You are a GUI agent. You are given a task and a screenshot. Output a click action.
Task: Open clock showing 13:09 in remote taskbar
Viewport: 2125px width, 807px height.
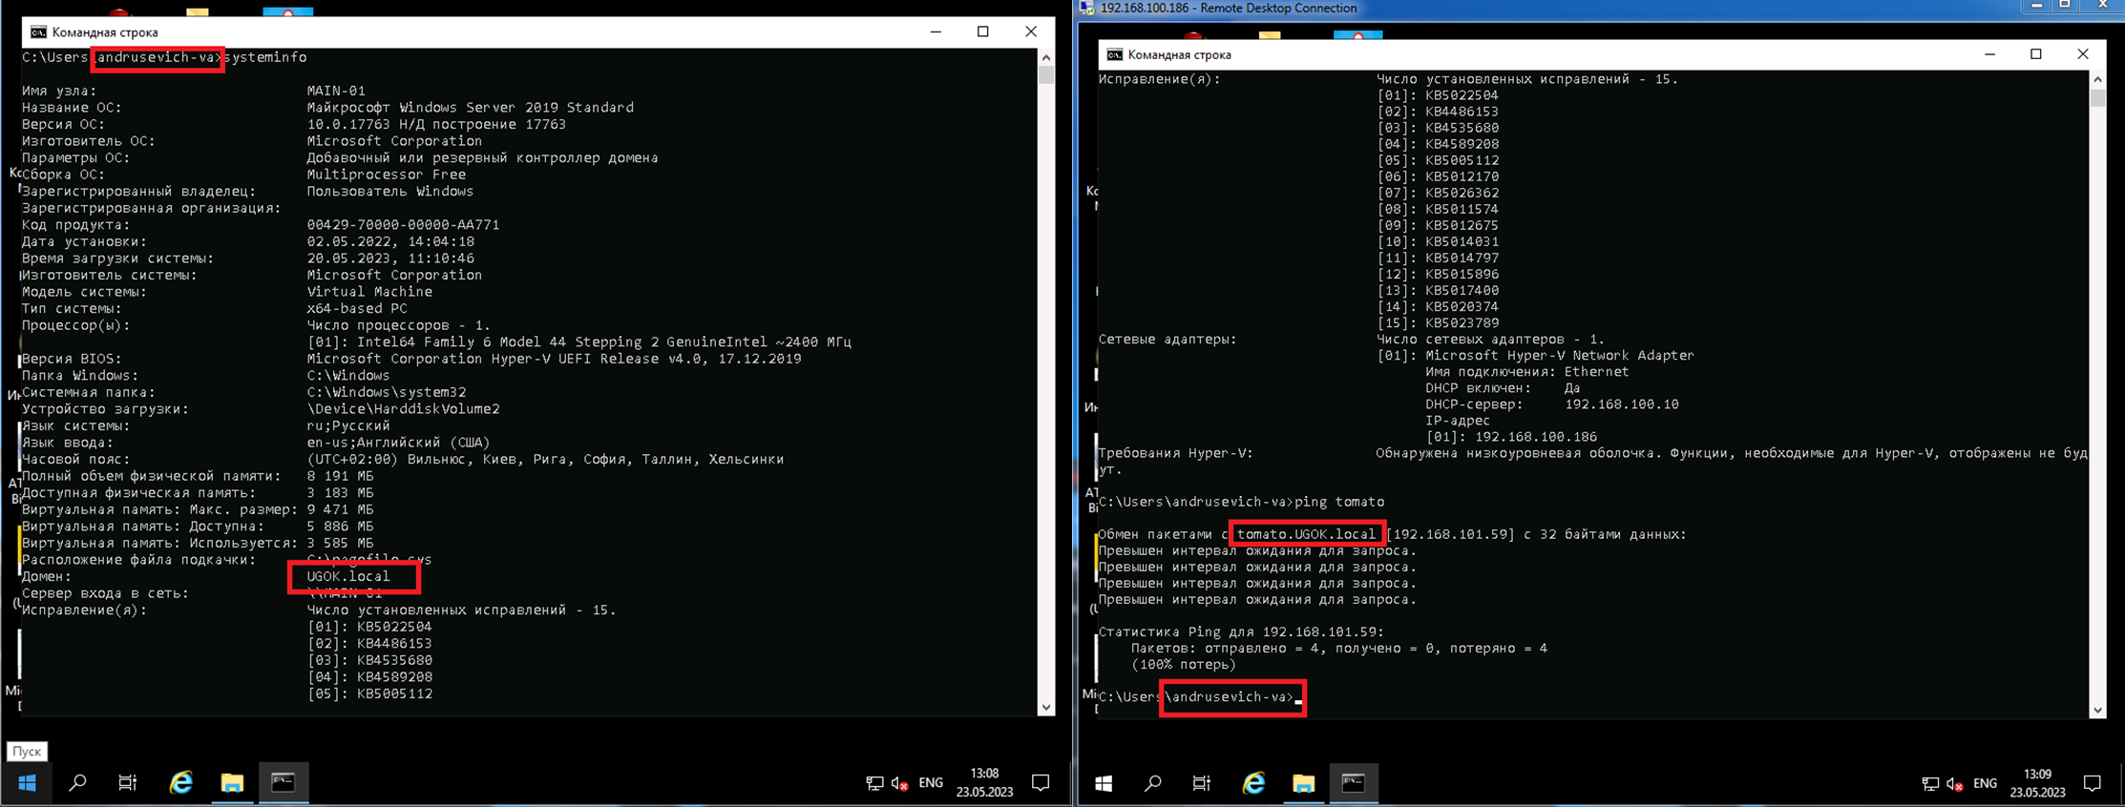(2037, 783)
